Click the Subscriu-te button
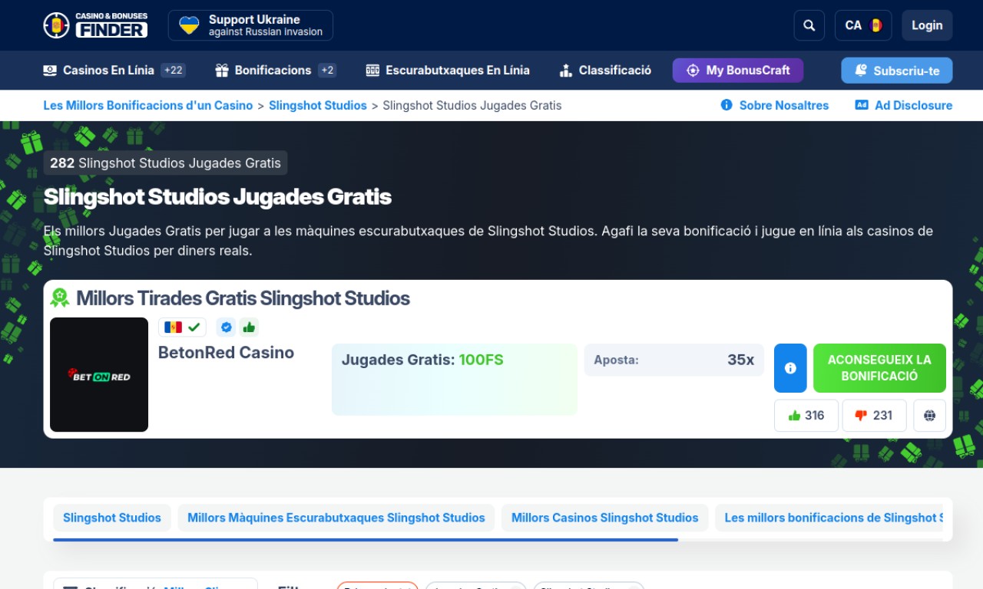The width and height of the screenshot is (983, 589). click(x=896, y=71)
